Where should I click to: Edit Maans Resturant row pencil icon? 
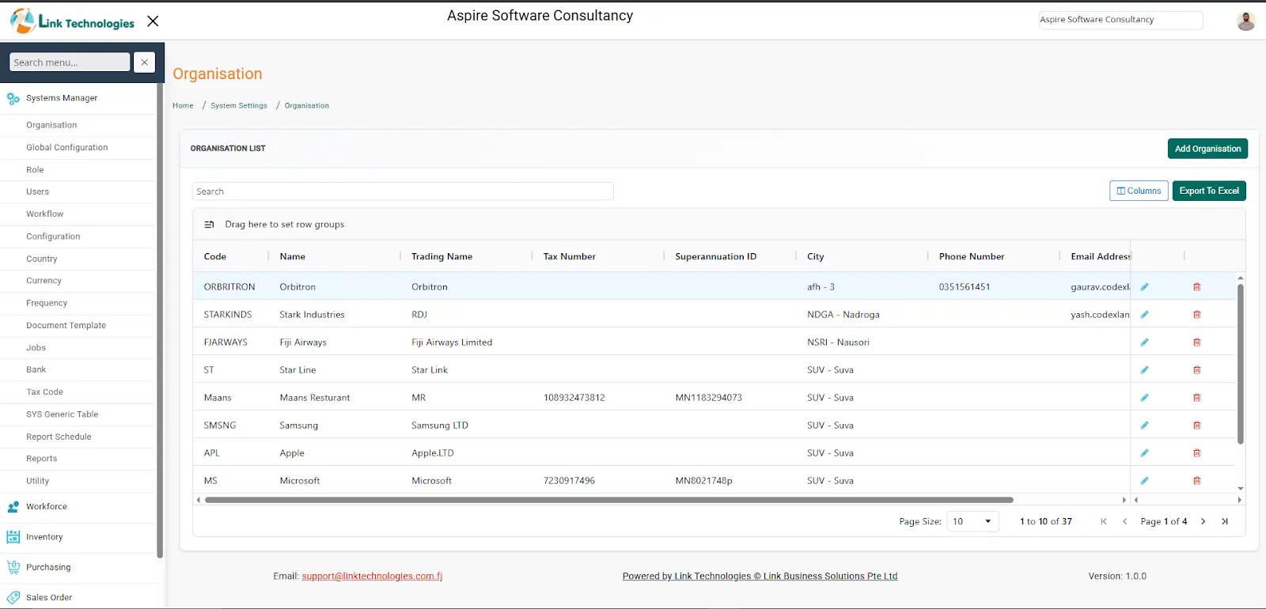(x=1144, y=398)
